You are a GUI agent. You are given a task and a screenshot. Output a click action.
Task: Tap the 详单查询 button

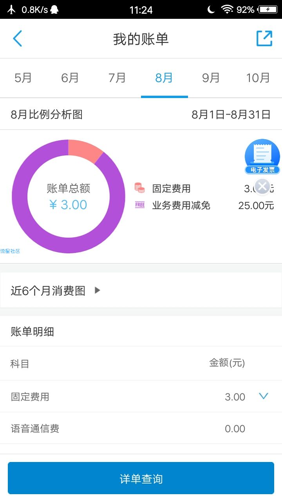141,478
